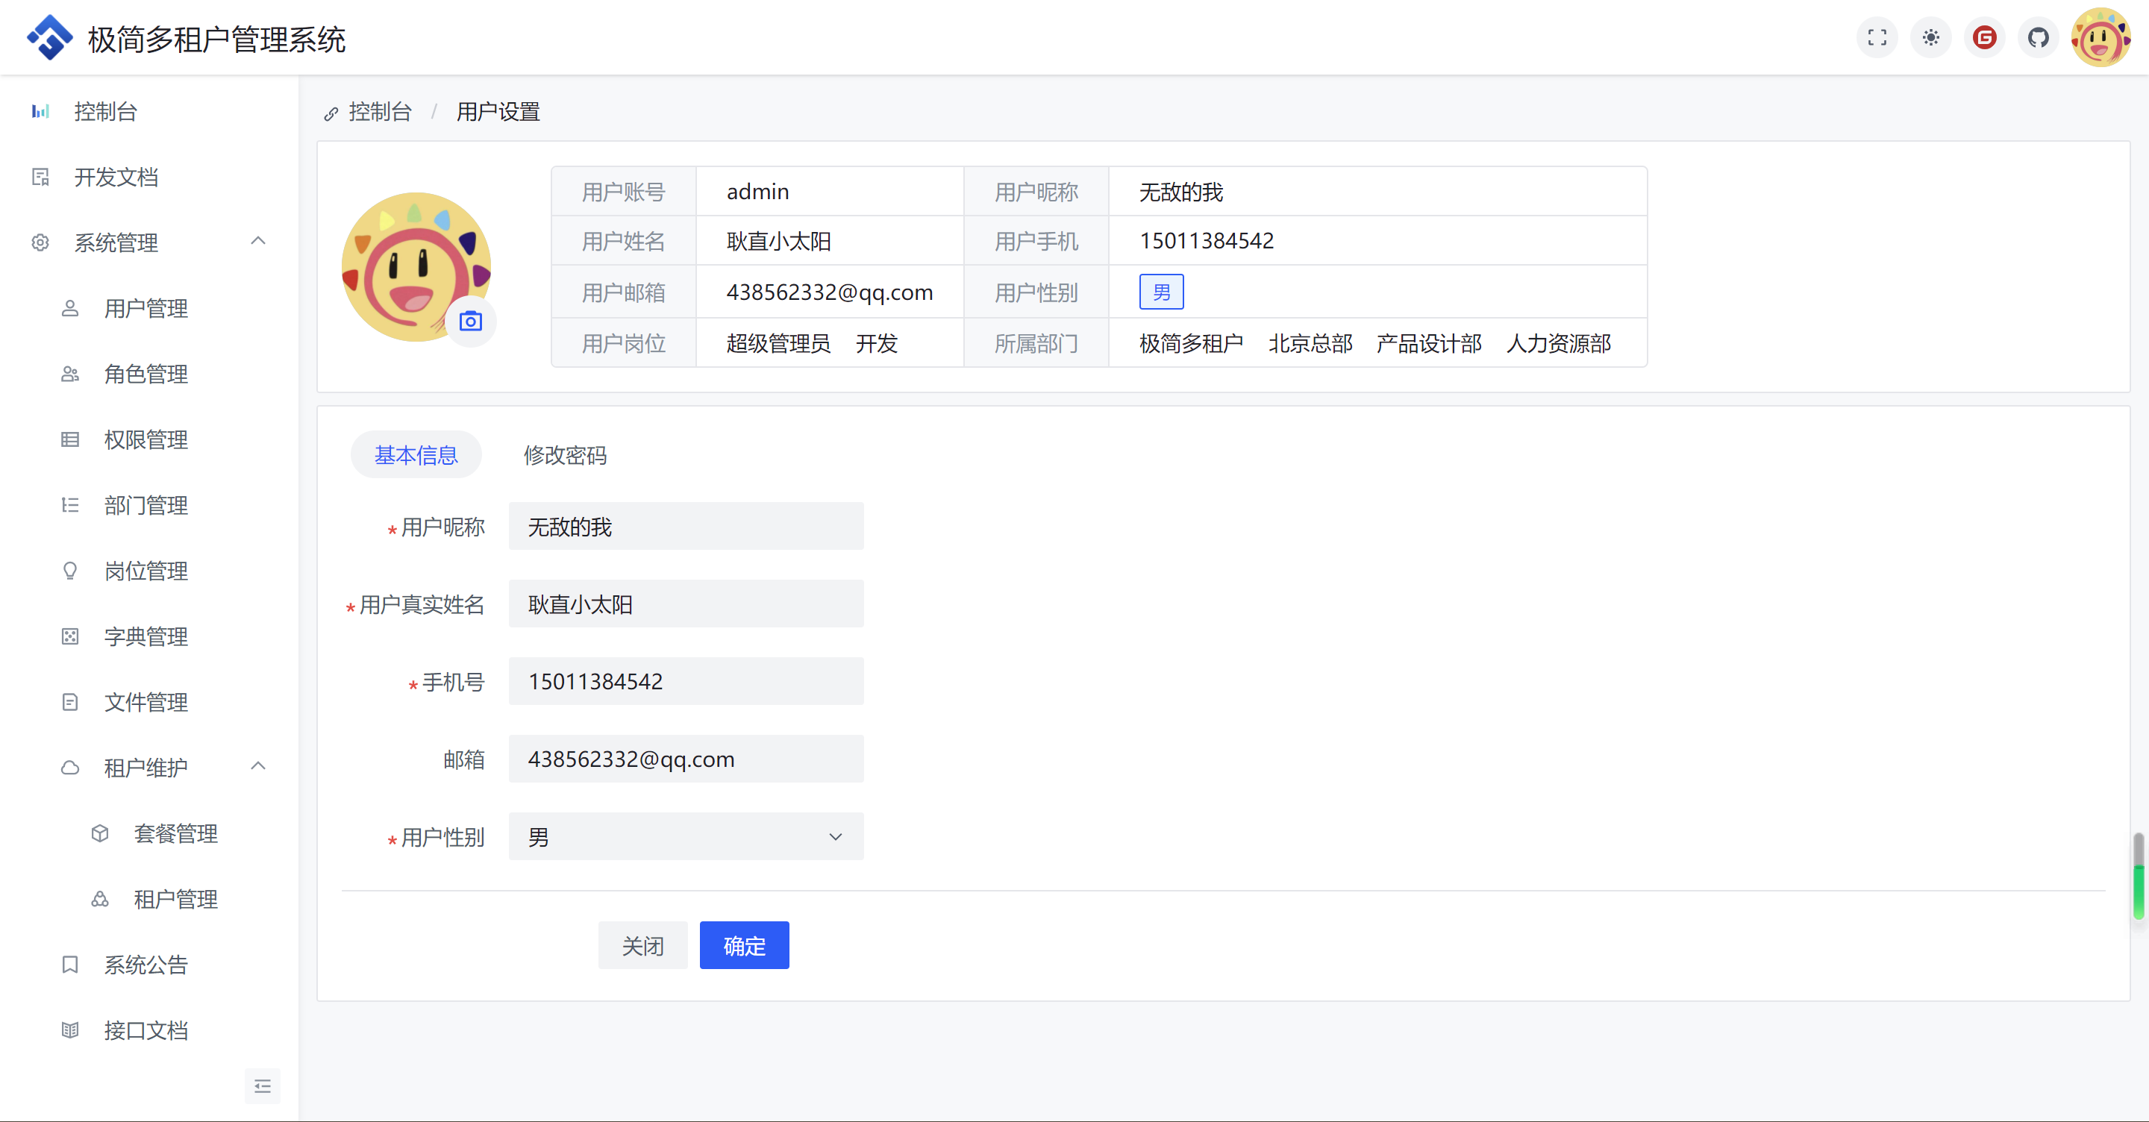The height and width of the screenshot is (1122, 2149).
Task: Open the GitHub repository icon
Action: click(x=2038, y=37)
